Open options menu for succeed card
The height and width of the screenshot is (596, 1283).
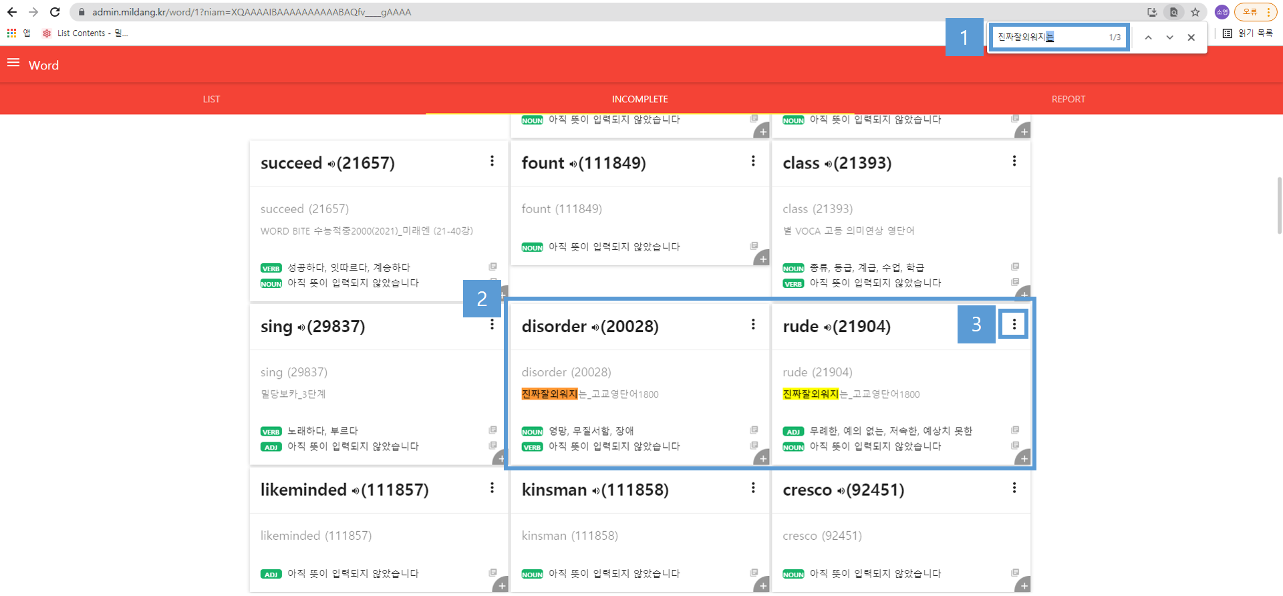click(492, 161)
